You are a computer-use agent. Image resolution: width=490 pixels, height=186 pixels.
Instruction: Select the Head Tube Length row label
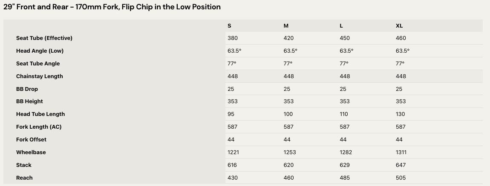point(40,114)
